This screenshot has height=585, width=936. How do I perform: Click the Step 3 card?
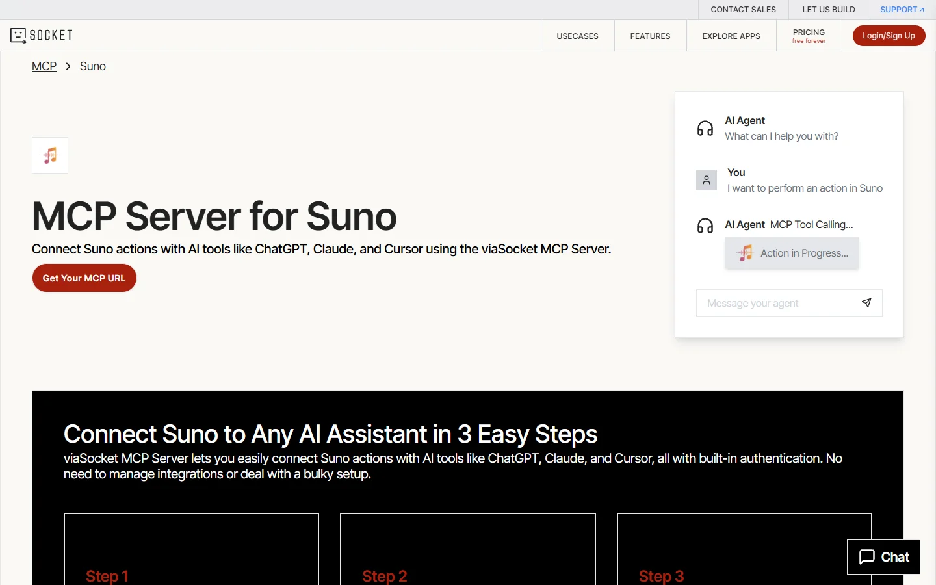(x=744, y=549)
